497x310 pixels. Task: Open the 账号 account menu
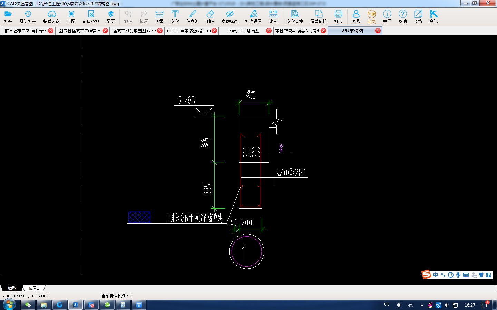pos(356,17)
